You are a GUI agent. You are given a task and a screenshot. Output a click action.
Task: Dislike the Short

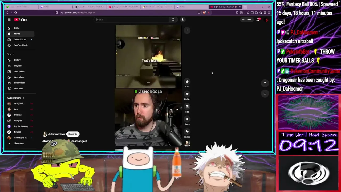[187, 94]
